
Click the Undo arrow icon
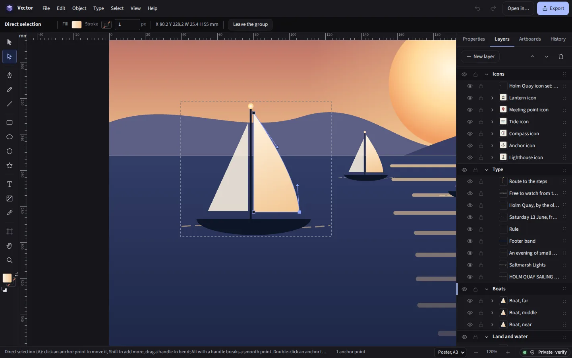[x=477, y=8]
